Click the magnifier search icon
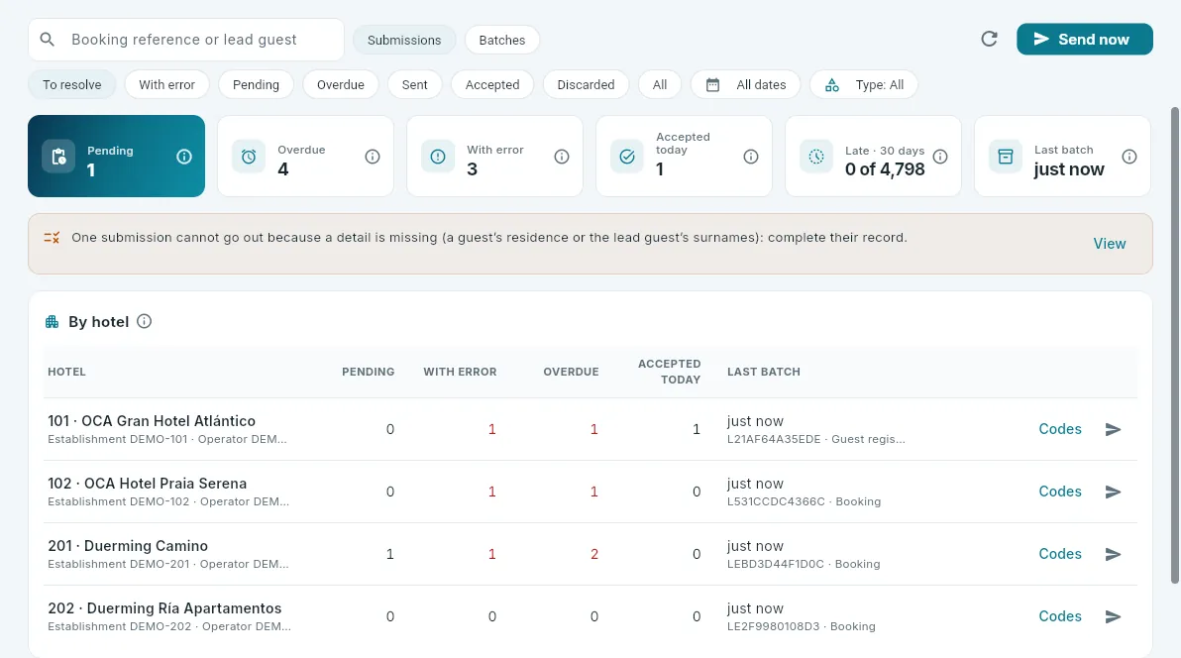This screenshot has height=658, width=1181. tap(48, 40)
